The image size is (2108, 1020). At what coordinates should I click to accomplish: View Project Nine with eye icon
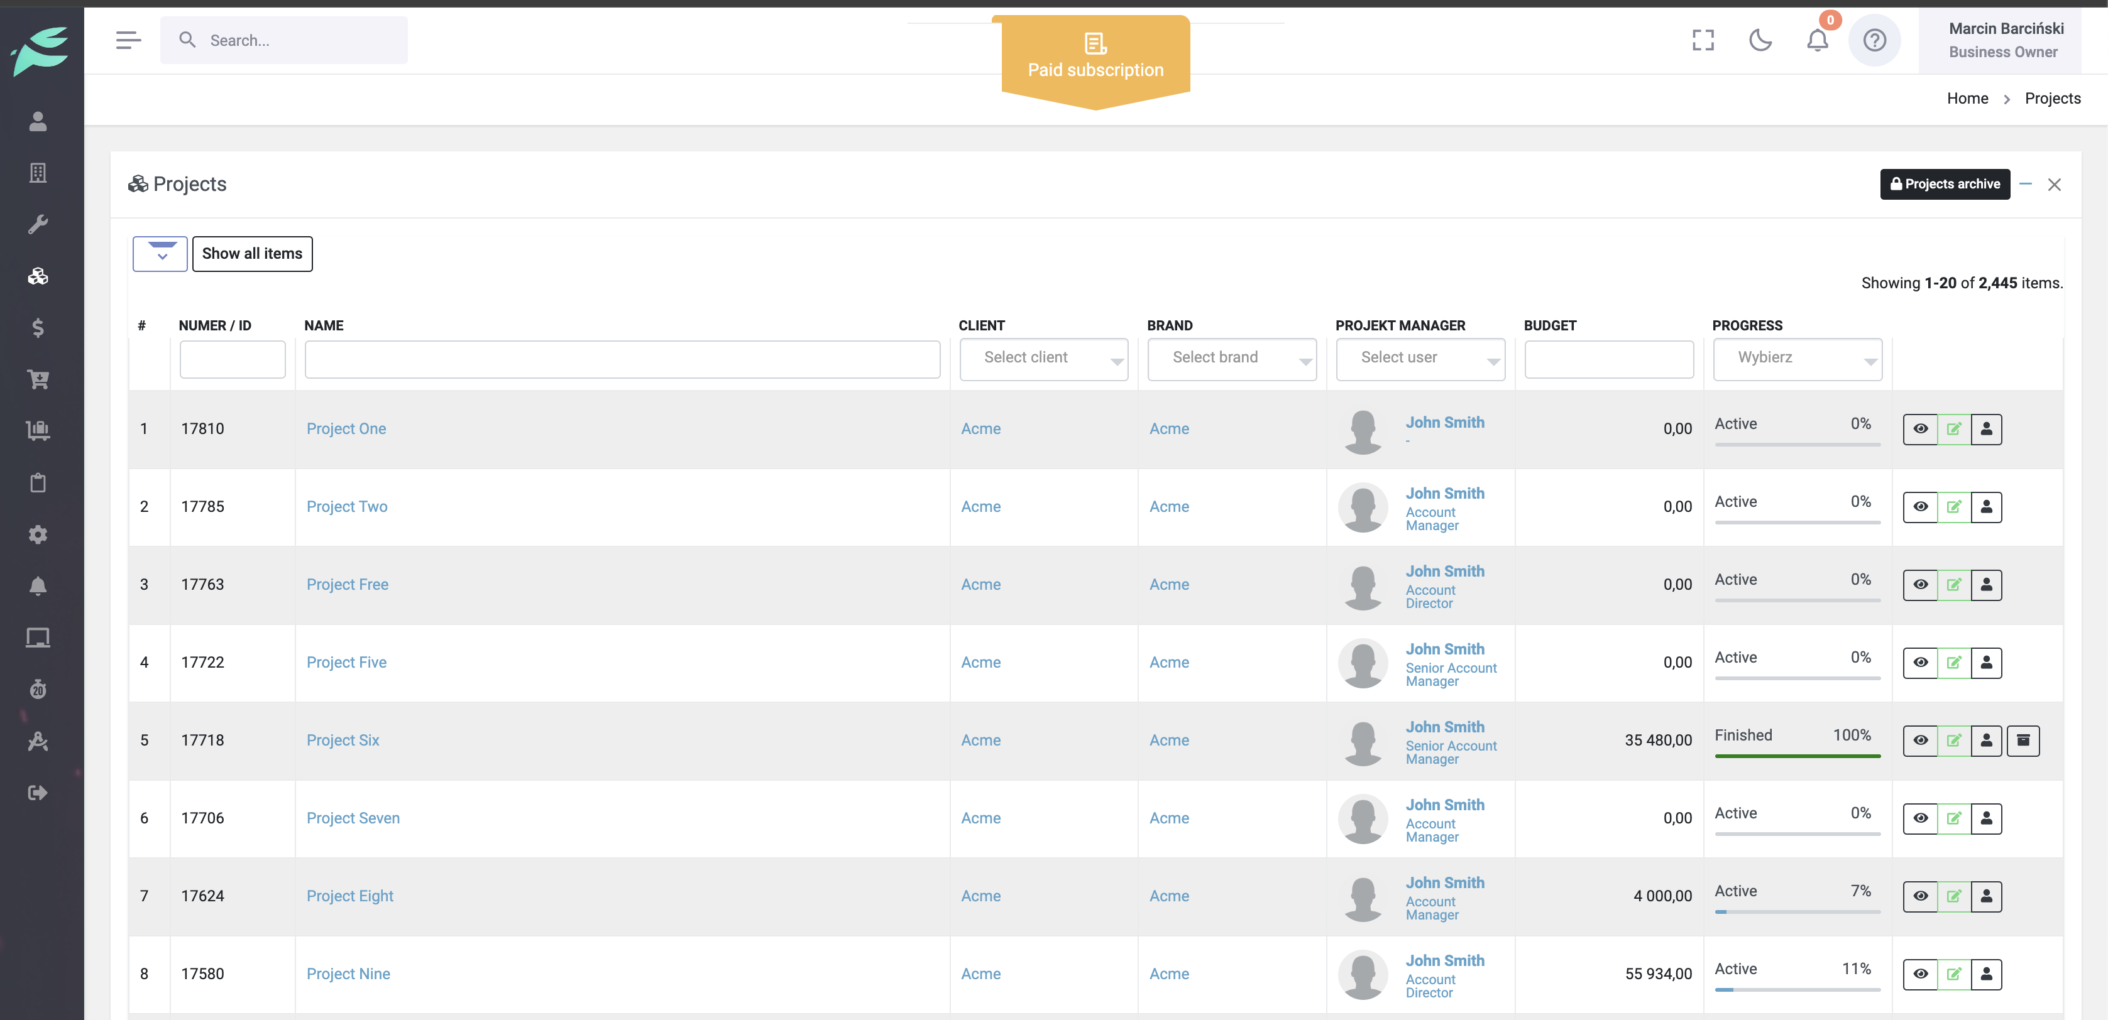click(1921, 974)
